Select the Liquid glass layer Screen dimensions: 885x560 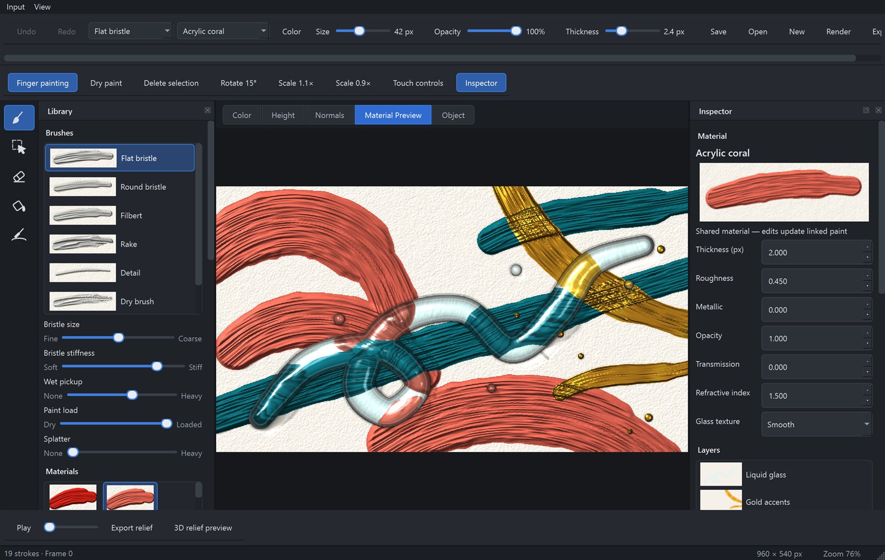point(784,474)
